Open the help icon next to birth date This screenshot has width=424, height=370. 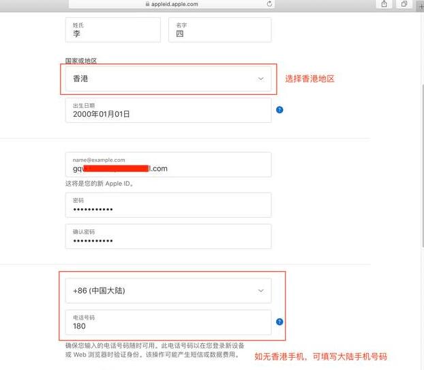(279, 110)
